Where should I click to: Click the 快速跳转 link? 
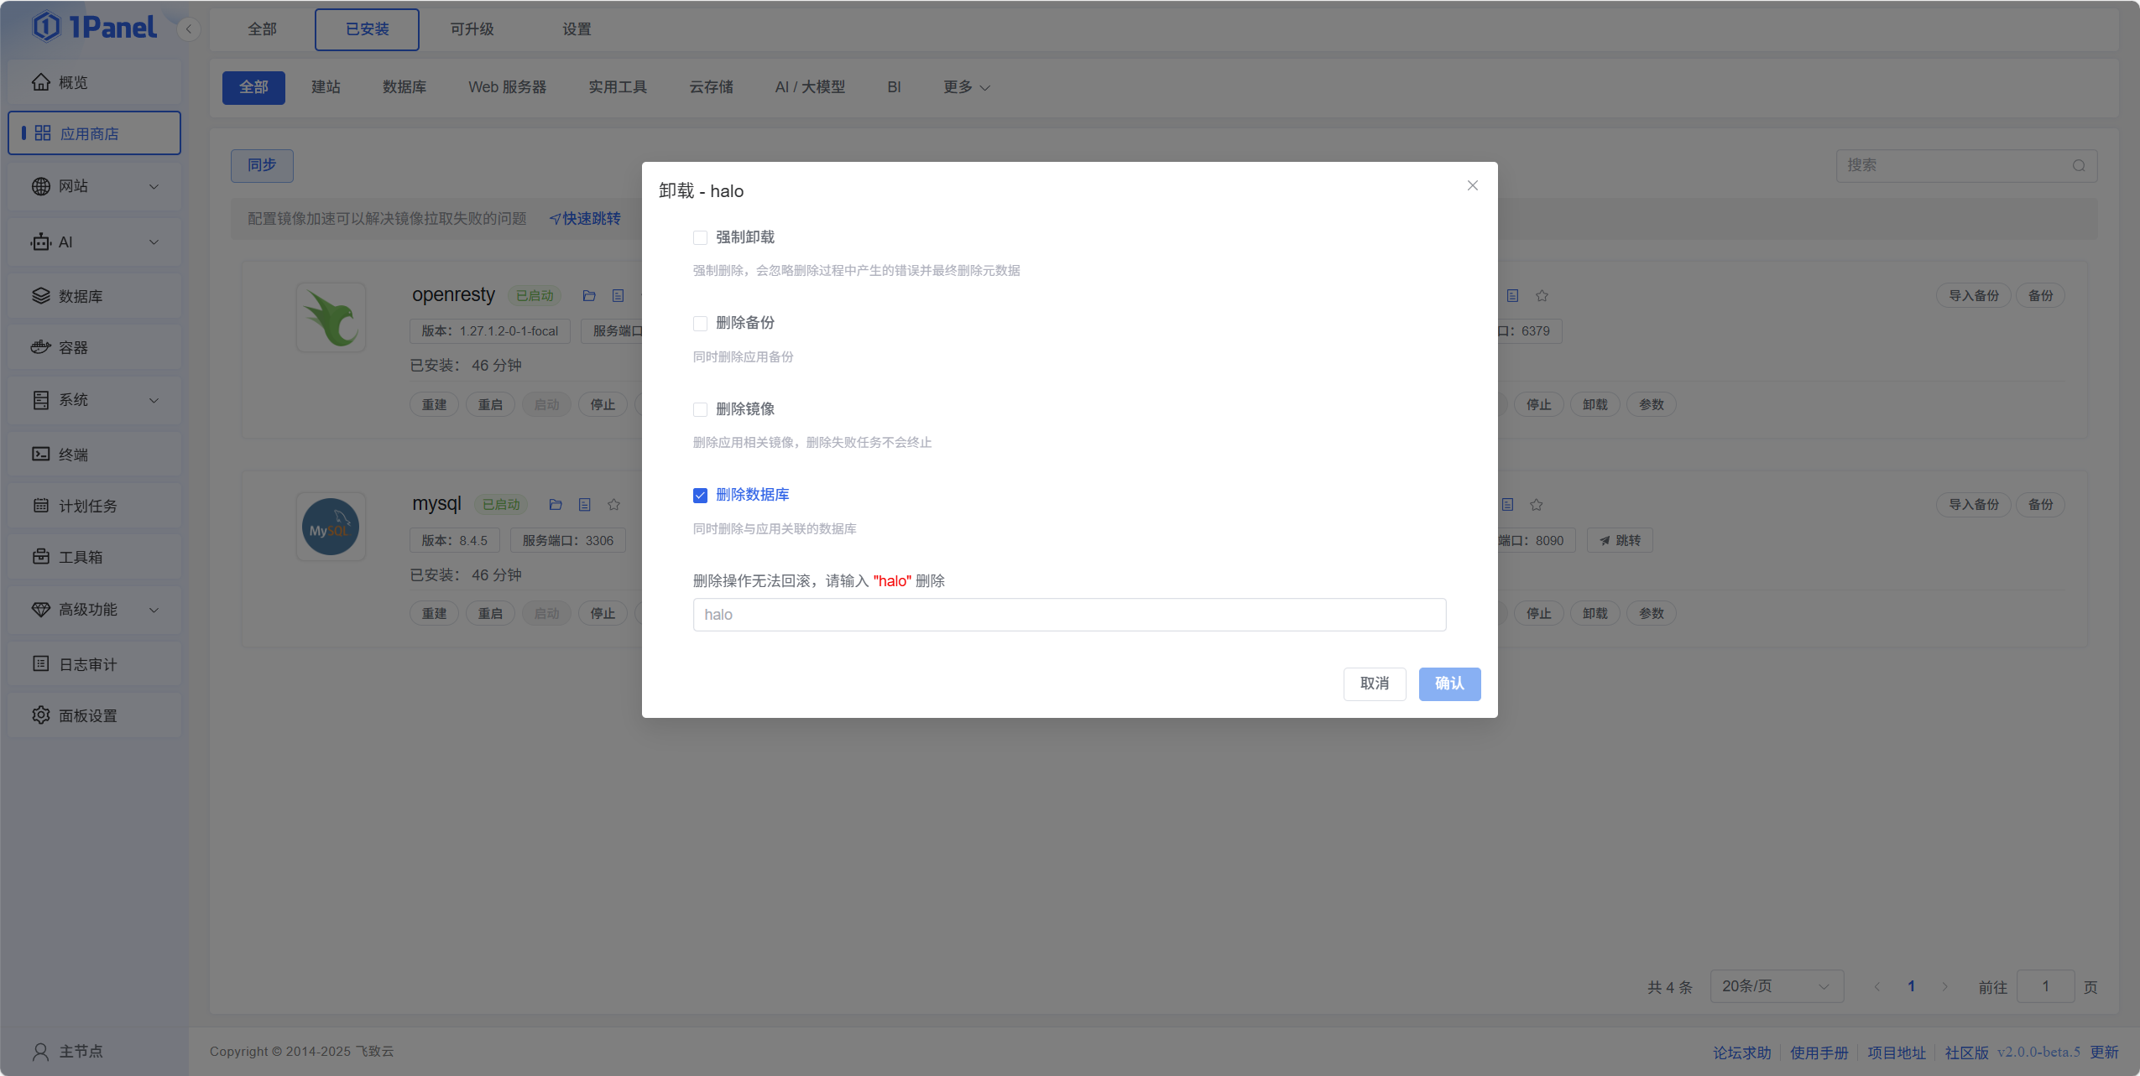click(585, 218)
